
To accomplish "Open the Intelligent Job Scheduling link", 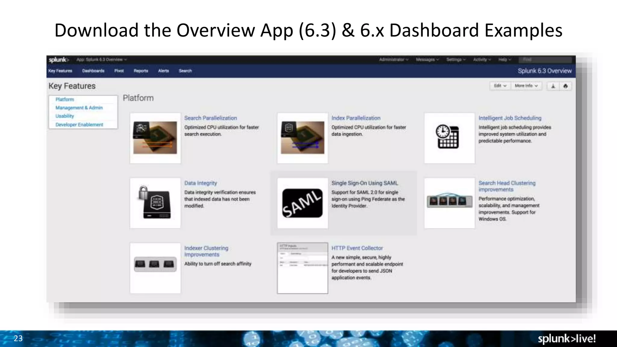I will [x=510, y=118].
